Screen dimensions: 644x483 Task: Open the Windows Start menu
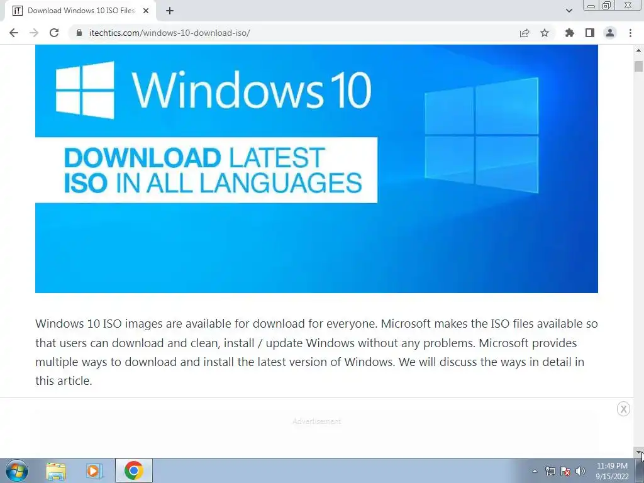(x=16, y=470)
